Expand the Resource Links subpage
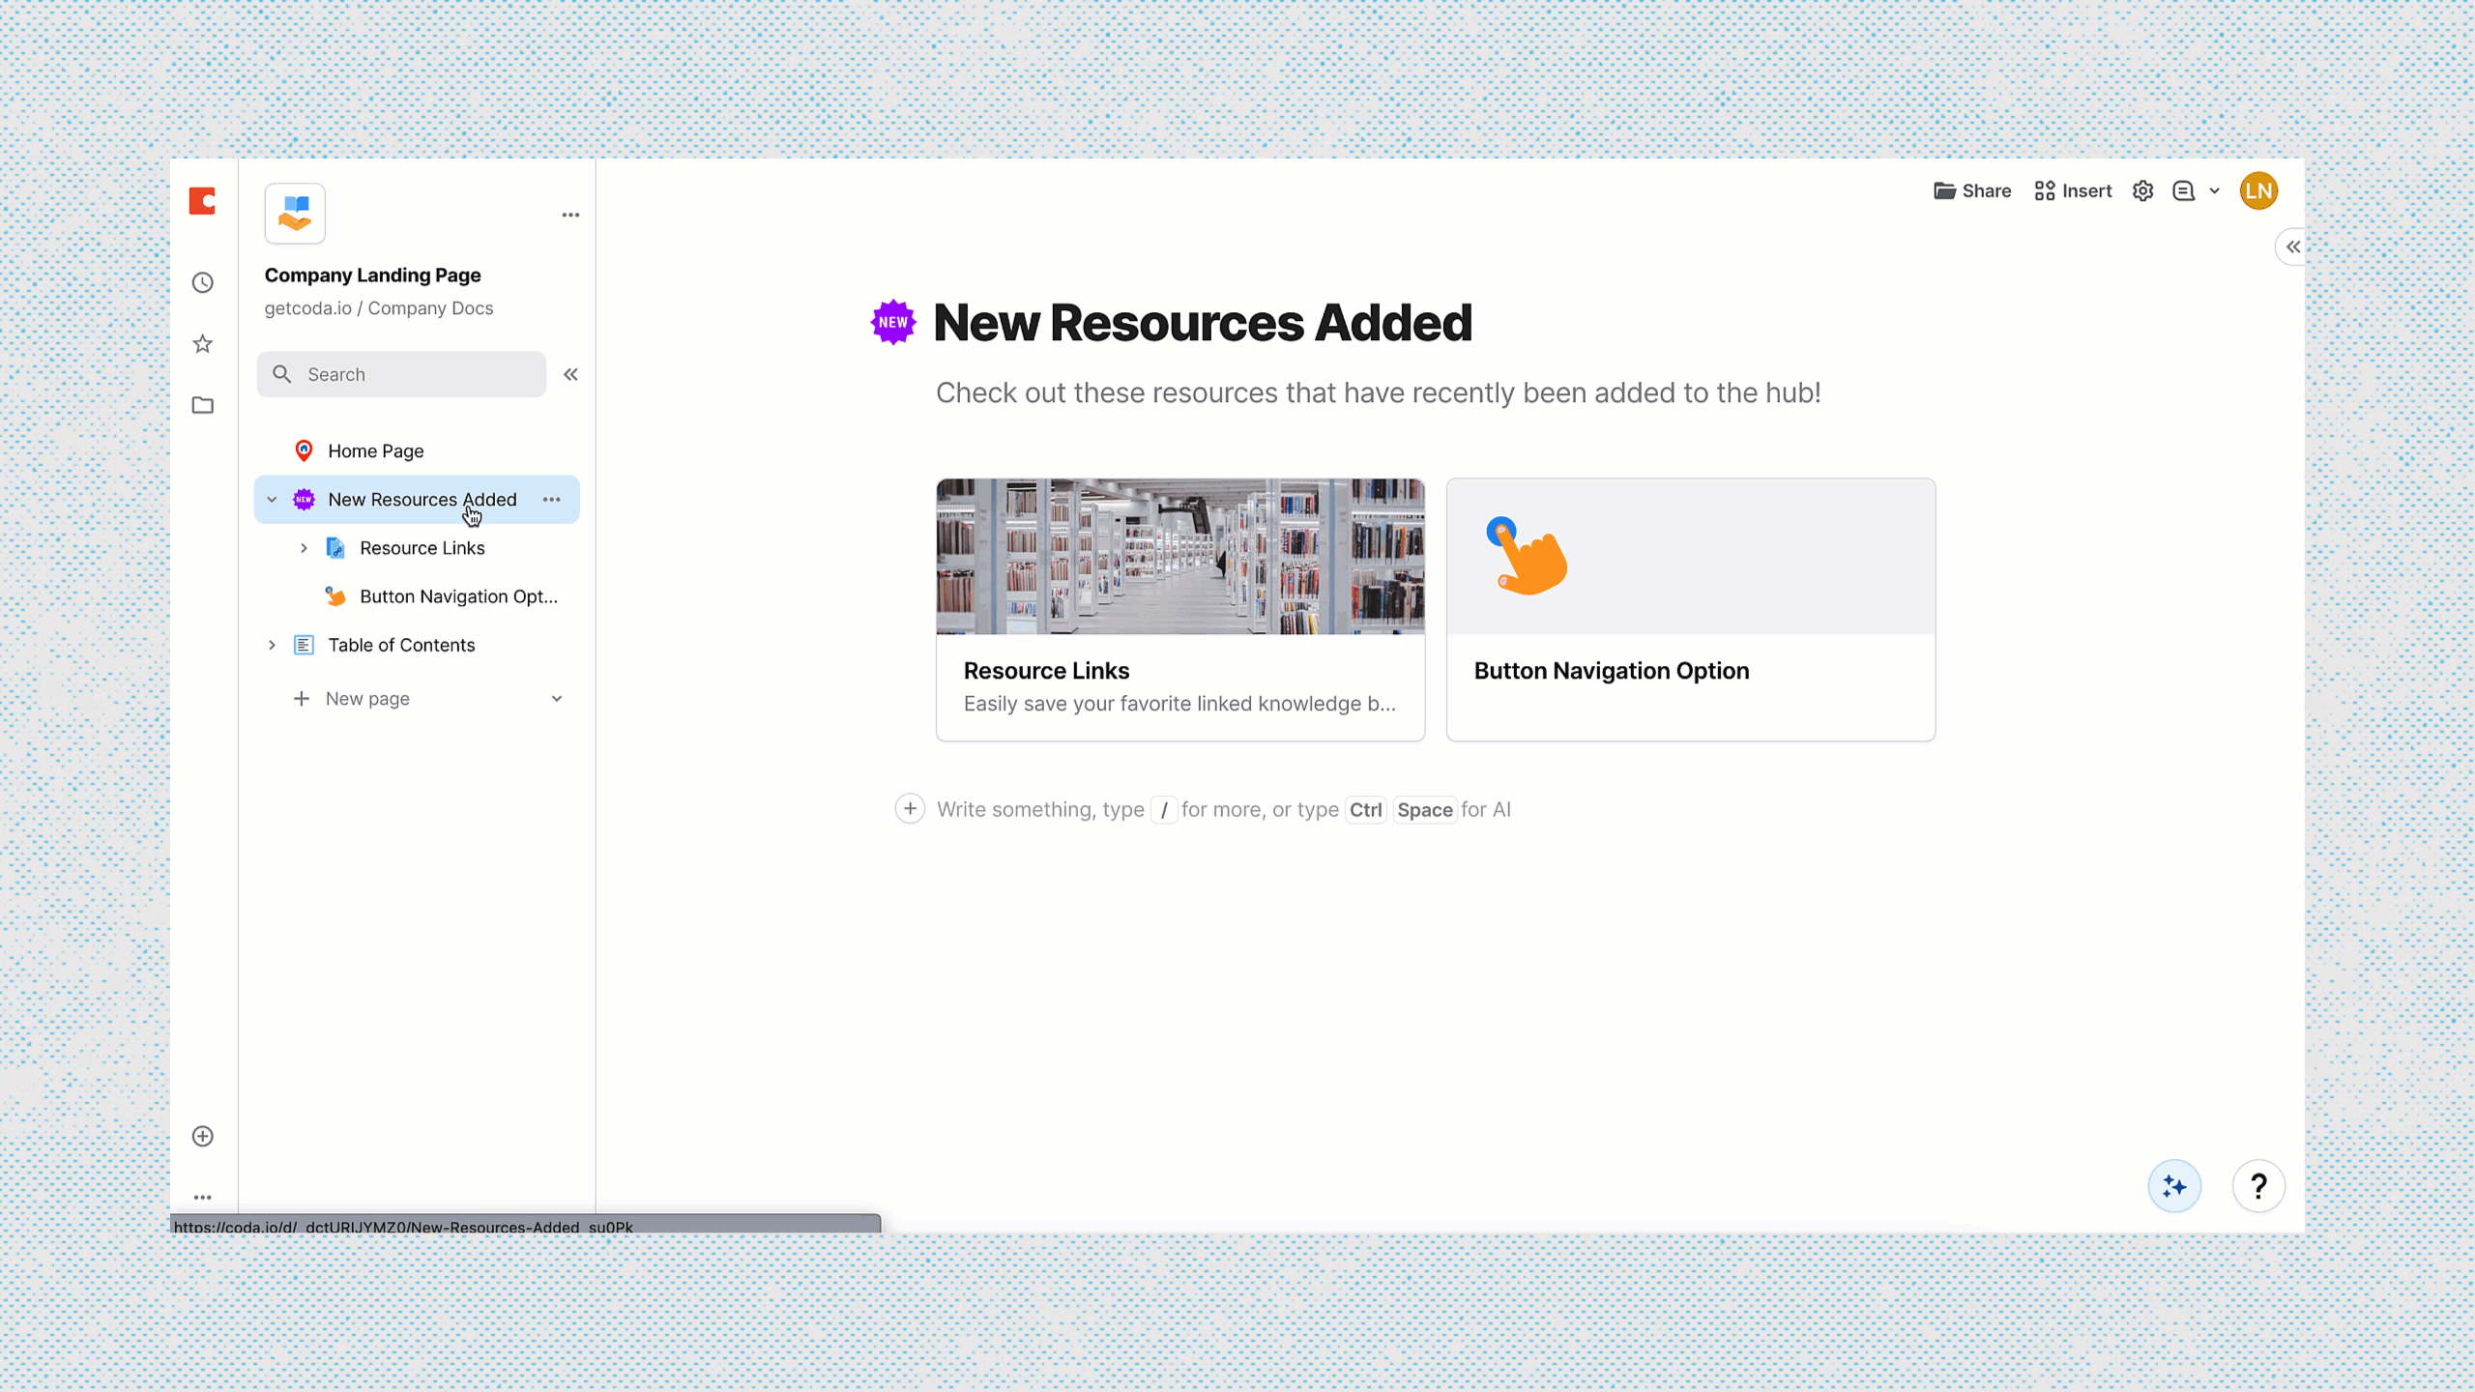2475x1392 pixels. coord(303,547)
